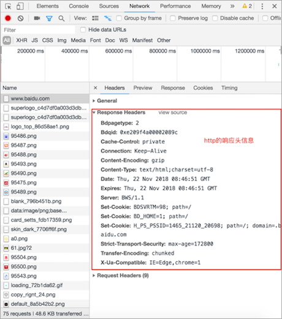The width and height of the screenshot is (282, 319).
Task: Filter requests by Img type
Action: coord(62,40)
